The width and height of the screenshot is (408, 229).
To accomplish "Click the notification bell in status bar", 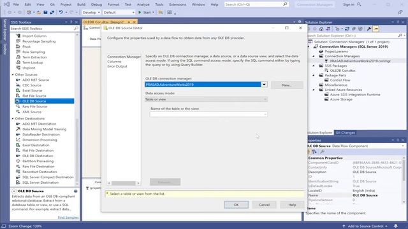I will tap(396, 226).
